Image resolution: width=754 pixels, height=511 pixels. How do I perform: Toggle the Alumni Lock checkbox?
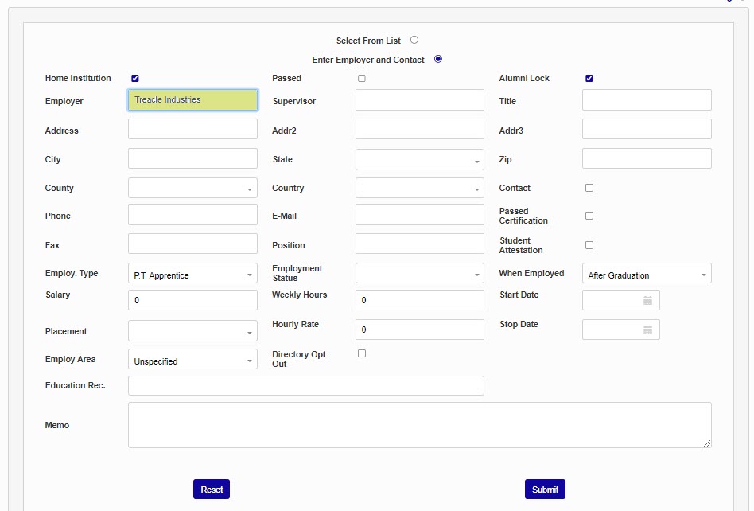click(589, 78)
